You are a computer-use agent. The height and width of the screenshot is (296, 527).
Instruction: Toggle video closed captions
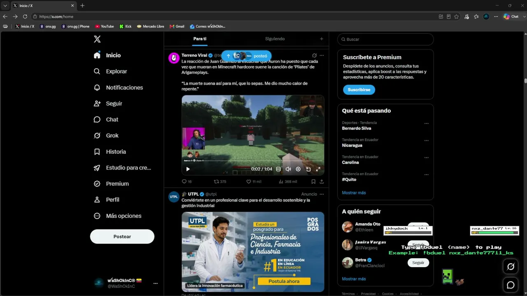pos(278,169)
